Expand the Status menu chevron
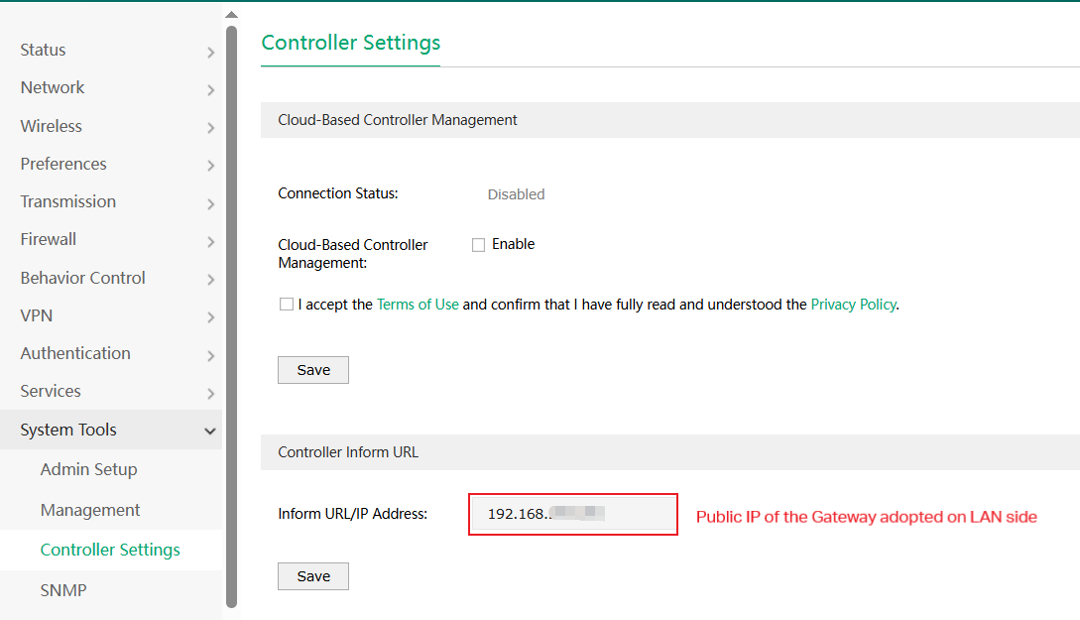 pyautogui.click(x=210, y=52)
